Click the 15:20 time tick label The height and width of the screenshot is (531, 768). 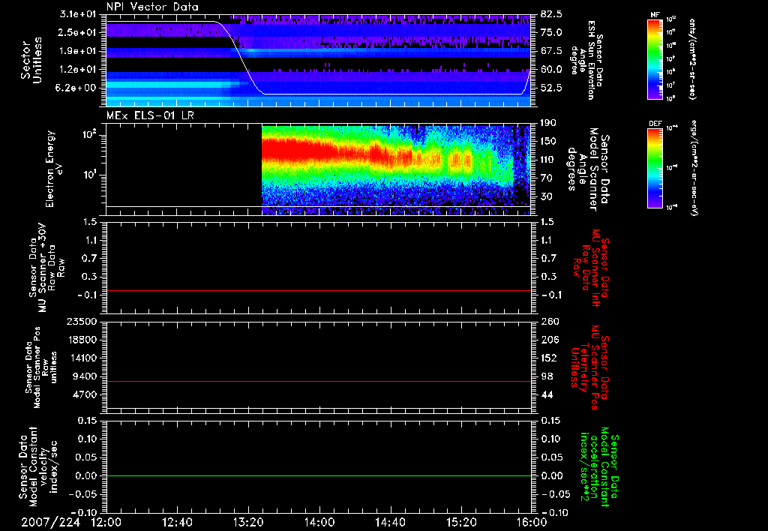pyautogui.click(x=461, y=523)
